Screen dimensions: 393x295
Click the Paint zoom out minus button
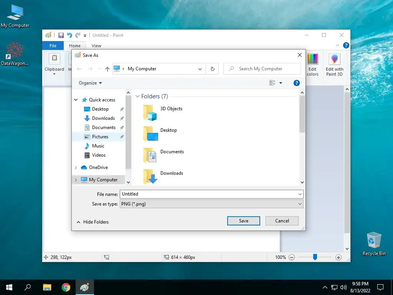click(x=292, y=257)
